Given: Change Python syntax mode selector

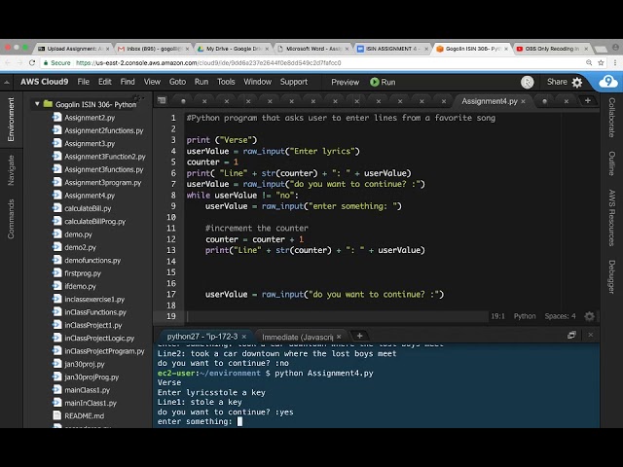Looking at the screenshot, I should tap(525, 316).
